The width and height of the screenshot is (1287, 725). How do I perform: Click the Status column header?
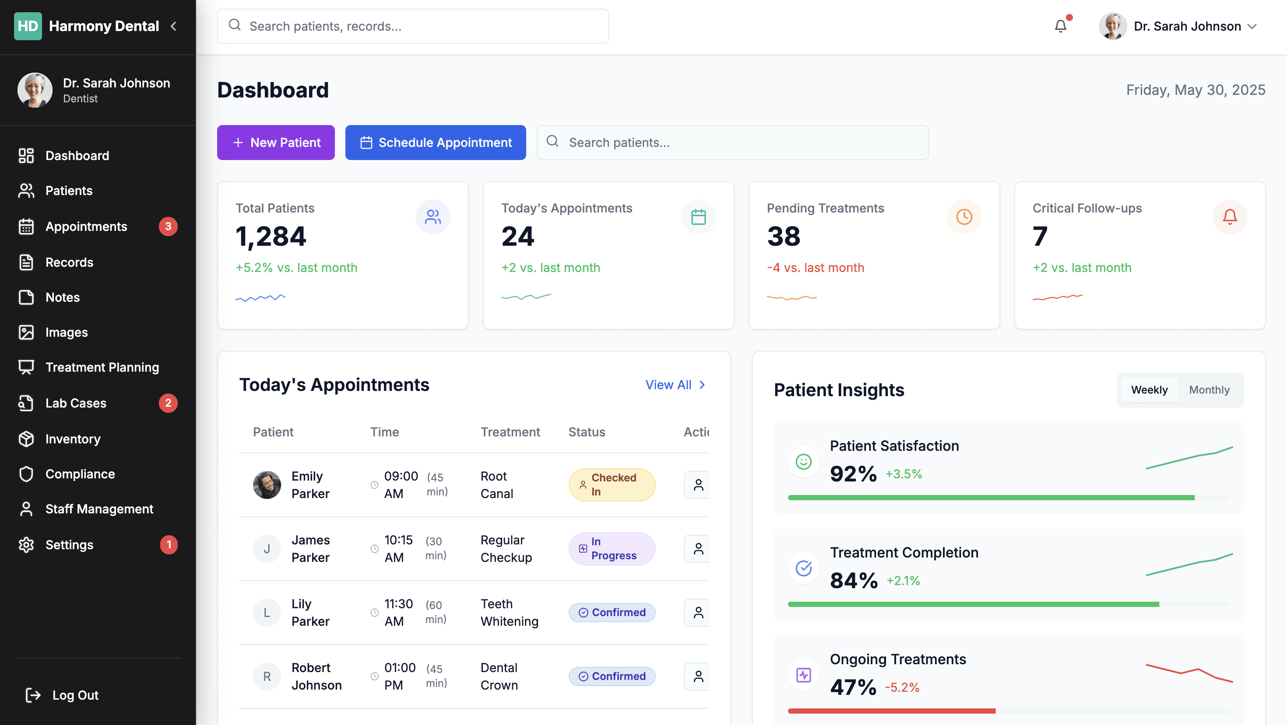tap(587, 432)
